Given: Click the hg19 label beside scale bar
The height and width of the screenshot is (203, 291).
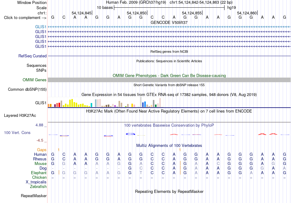Looking at the screenshot, I should (x=232, y=8).
